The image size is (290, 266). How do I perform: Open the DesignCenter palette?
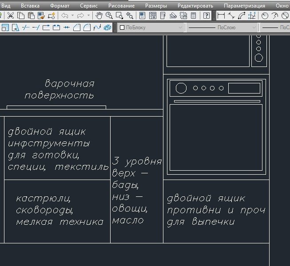(153, 16)
